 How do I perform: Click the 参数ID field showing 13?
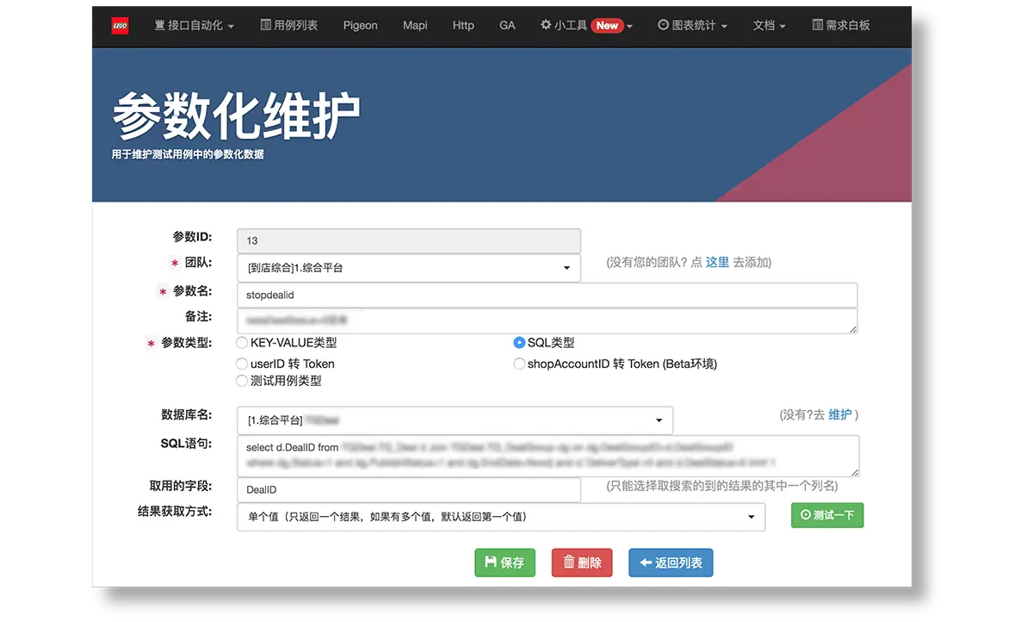click(x=409, y=241)
